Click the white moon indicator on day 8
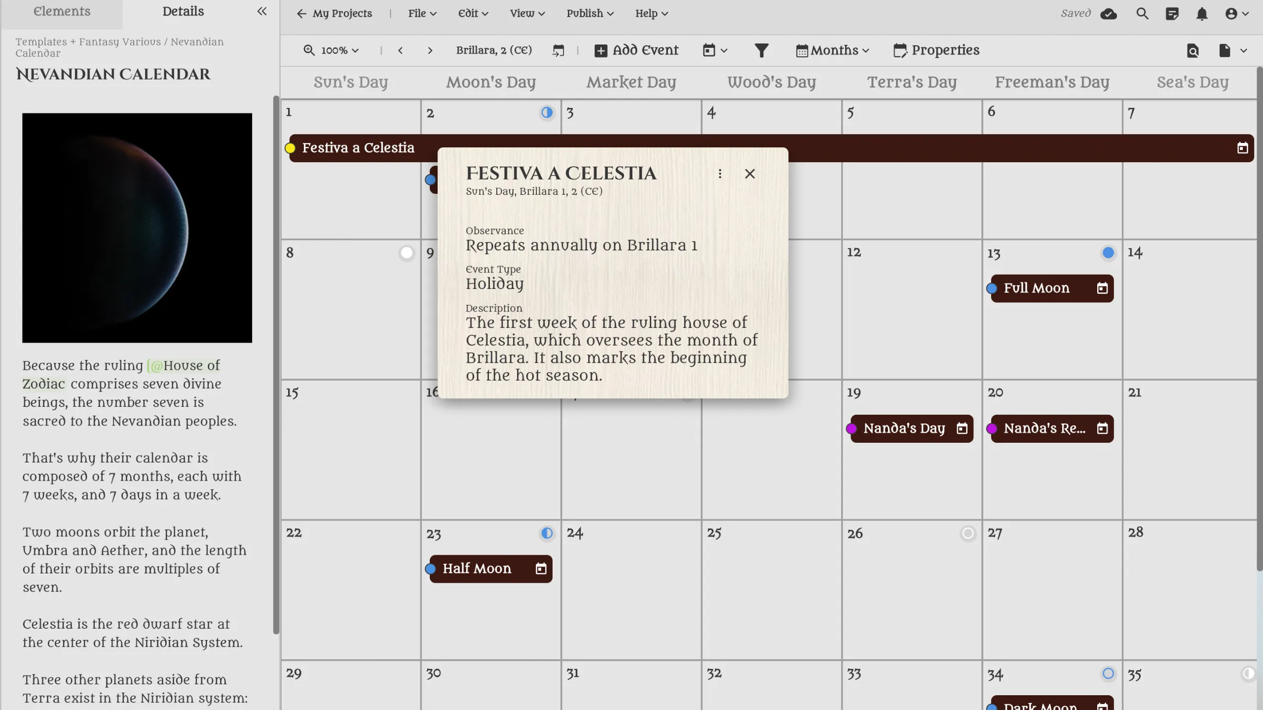Image resolution: width=1263 pixels, height=710 pixels. coord(407,253)
